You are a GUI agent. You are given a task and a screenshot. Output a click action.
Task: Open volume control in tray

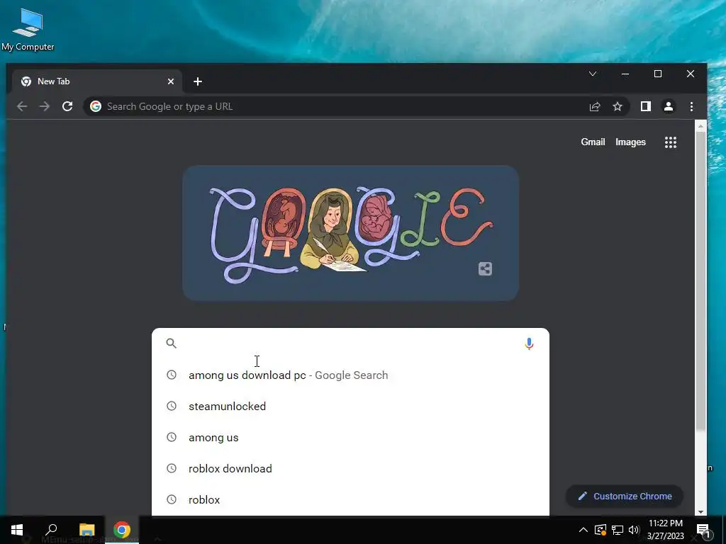coord(634,530)
